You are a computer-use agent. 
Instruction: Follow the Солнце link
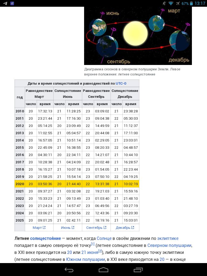click(104, 238)
